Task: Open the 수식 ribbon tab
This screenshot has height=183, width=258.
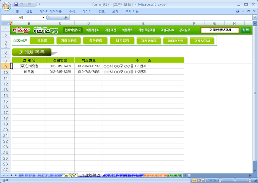Action: click(72, 11)
